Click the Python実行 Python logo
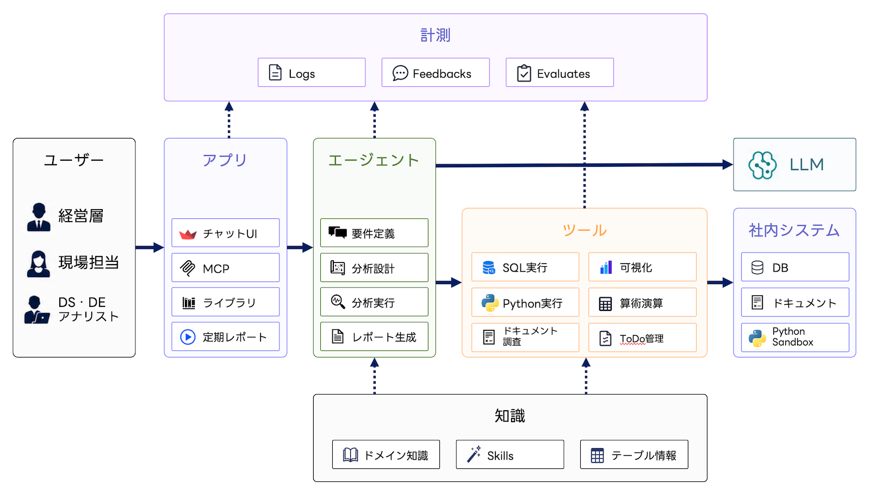This screenshot has width=870, height=495. click(490, 303)
